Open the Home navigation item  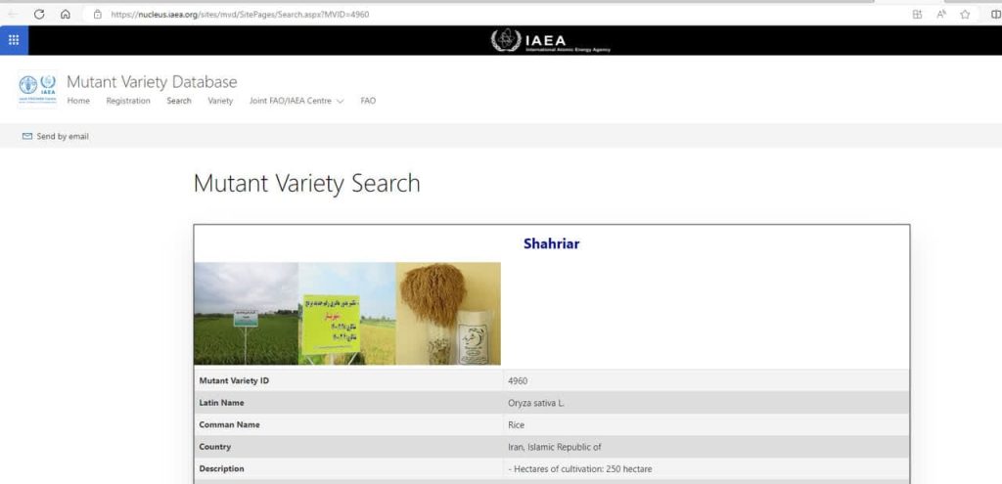[x=78, y=101]
